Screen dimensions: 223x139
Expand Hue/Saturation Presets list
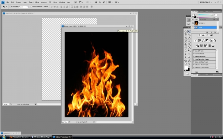click(x=194, y=59)
